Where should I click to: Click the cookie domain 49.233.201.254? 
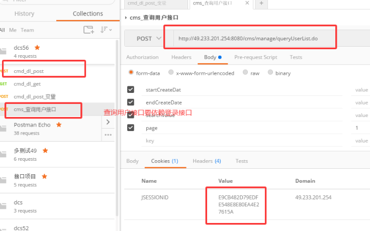coord(313,197)
